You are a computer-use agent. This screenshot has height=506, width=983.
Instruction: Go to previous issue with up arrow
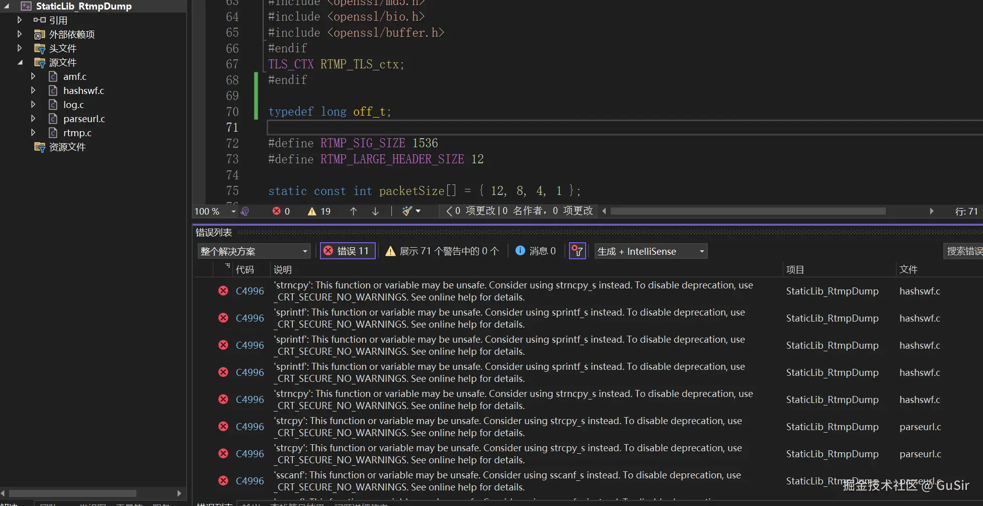click(353, 212)
